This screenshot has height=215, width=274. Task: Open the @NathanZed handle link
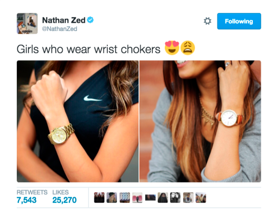[60, 29]
